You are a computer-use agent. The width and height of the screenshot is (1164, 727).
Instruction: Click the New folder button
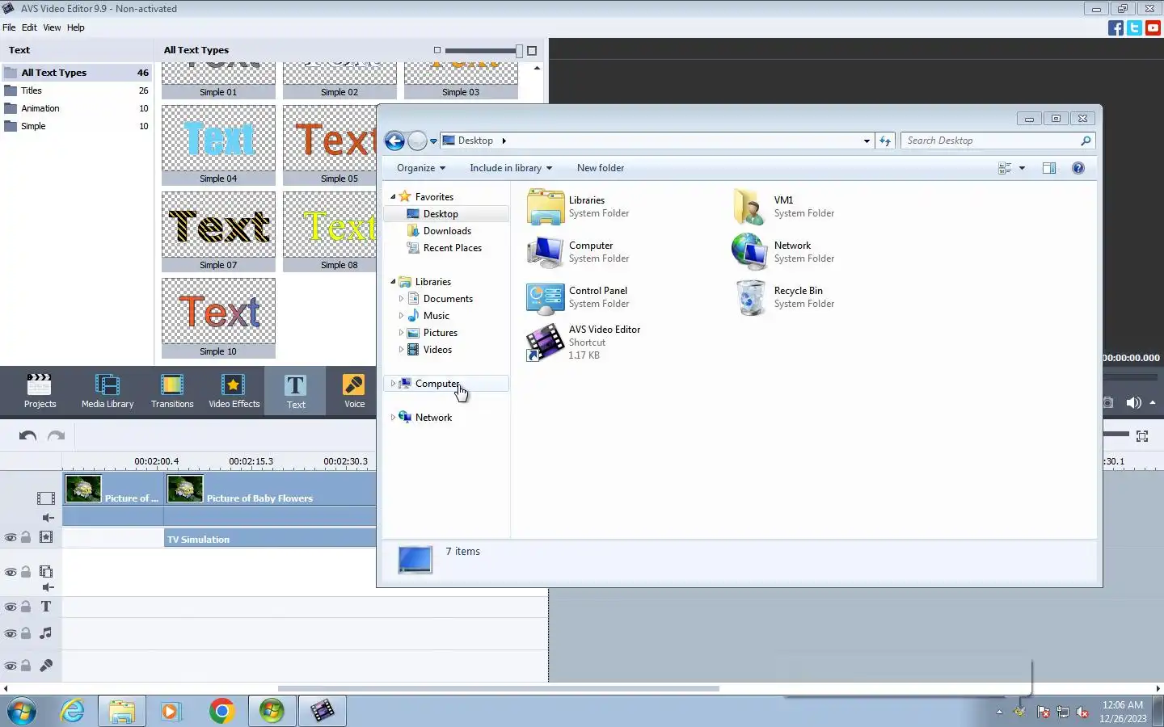click(601, 168)
